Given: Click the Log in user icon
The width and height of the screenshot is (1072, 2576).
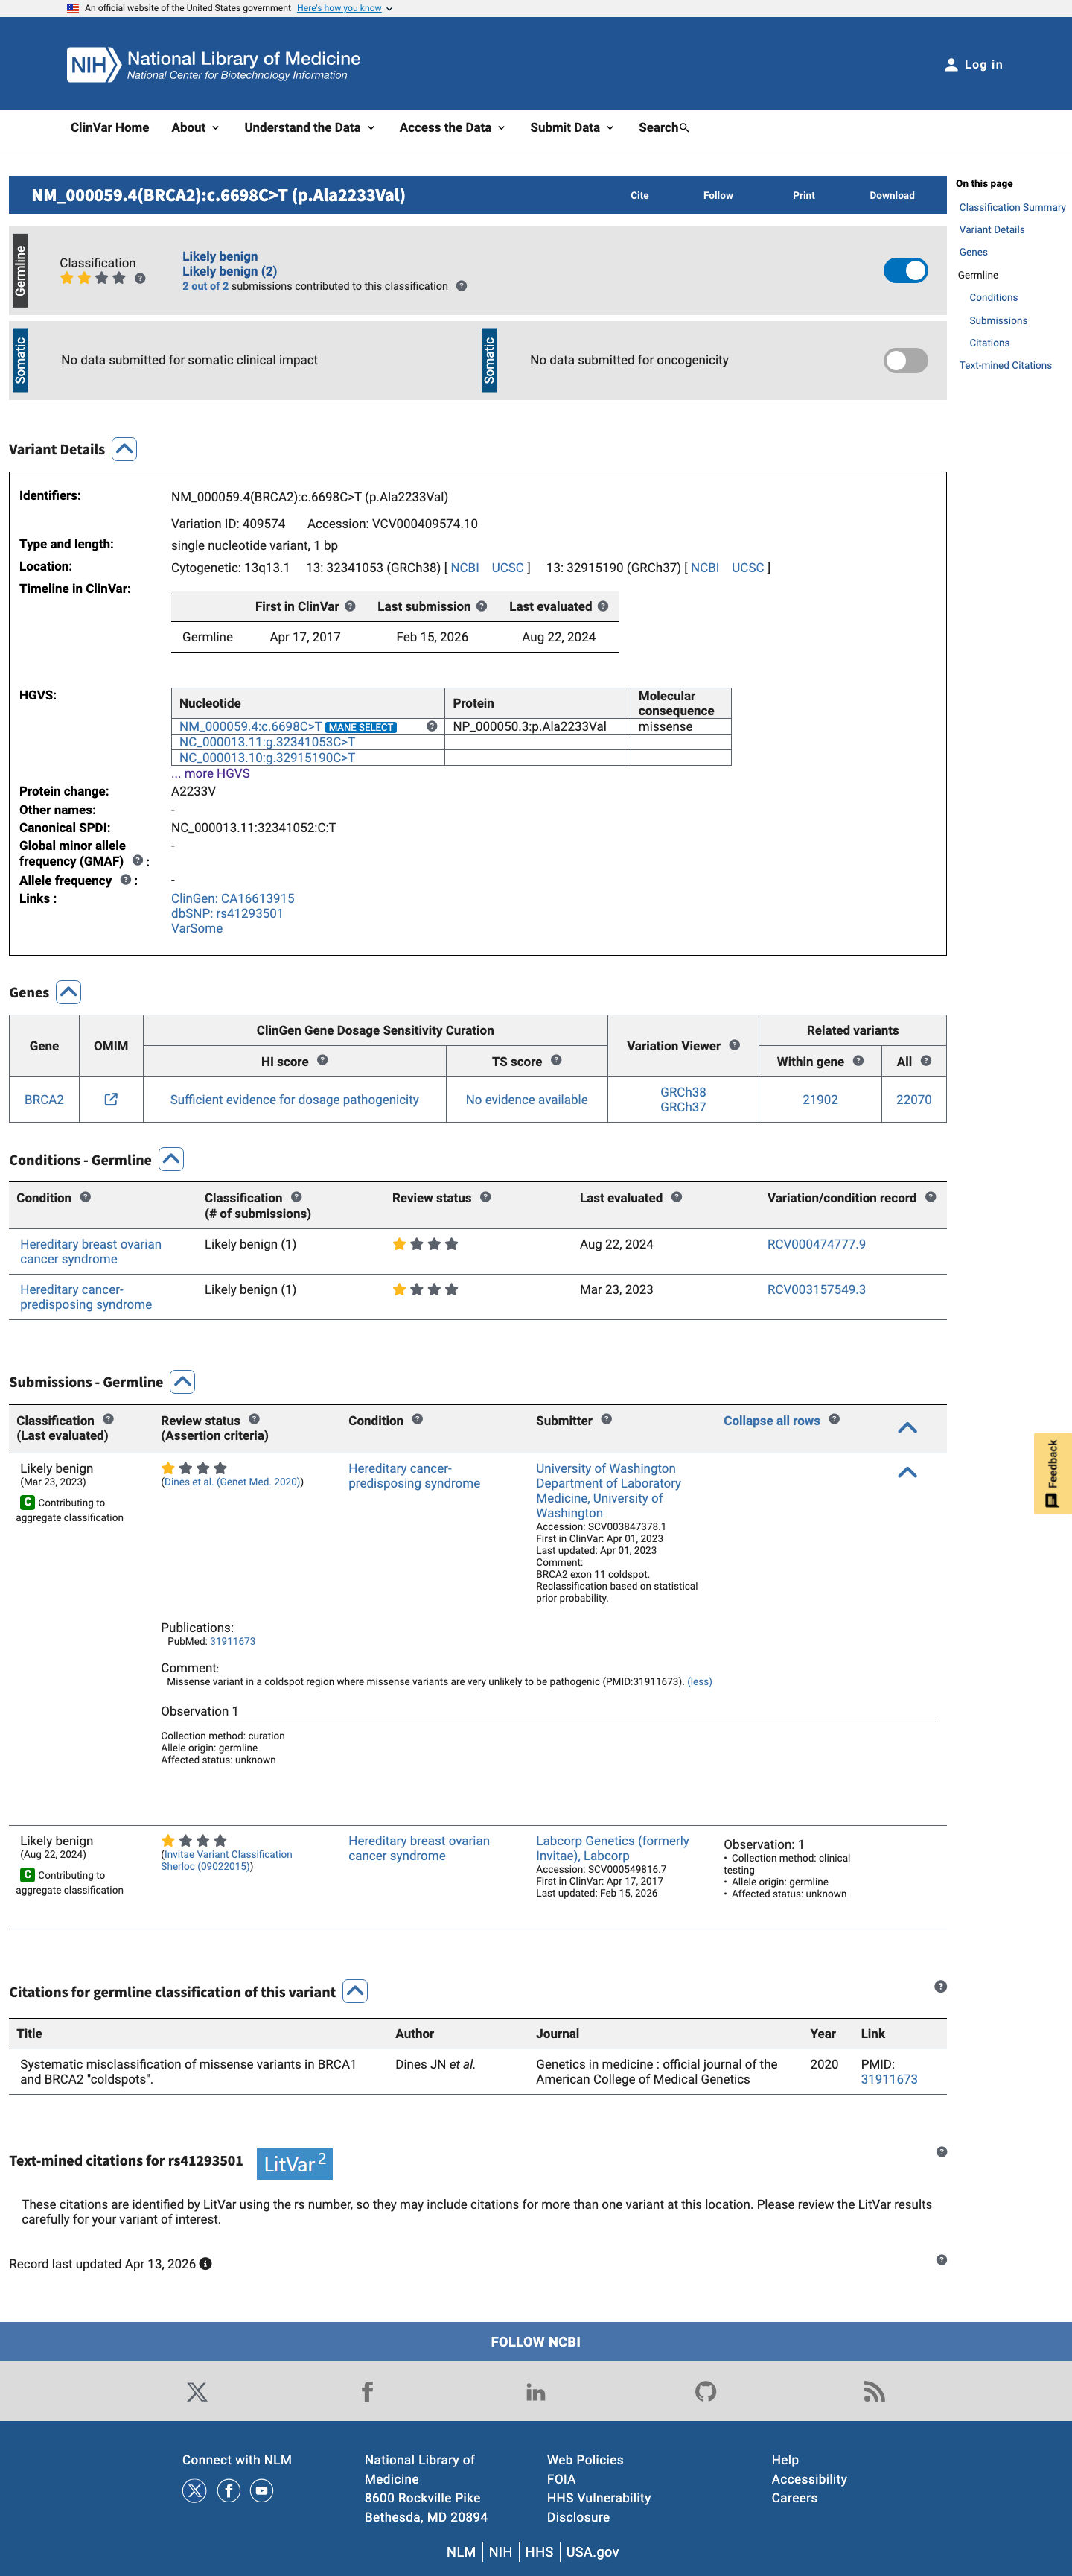Looking at the screenshot, I should (x=950, y=65).
